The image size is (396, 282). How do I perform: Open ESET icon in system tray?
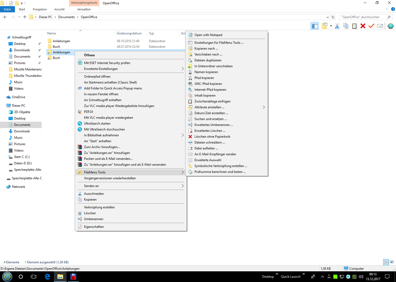(348, 277)
